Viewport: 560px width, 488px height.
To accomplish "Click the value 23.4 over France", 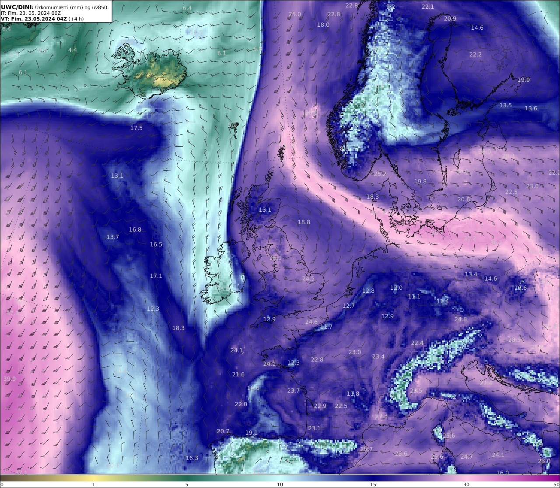I will (x=378, y=356).
